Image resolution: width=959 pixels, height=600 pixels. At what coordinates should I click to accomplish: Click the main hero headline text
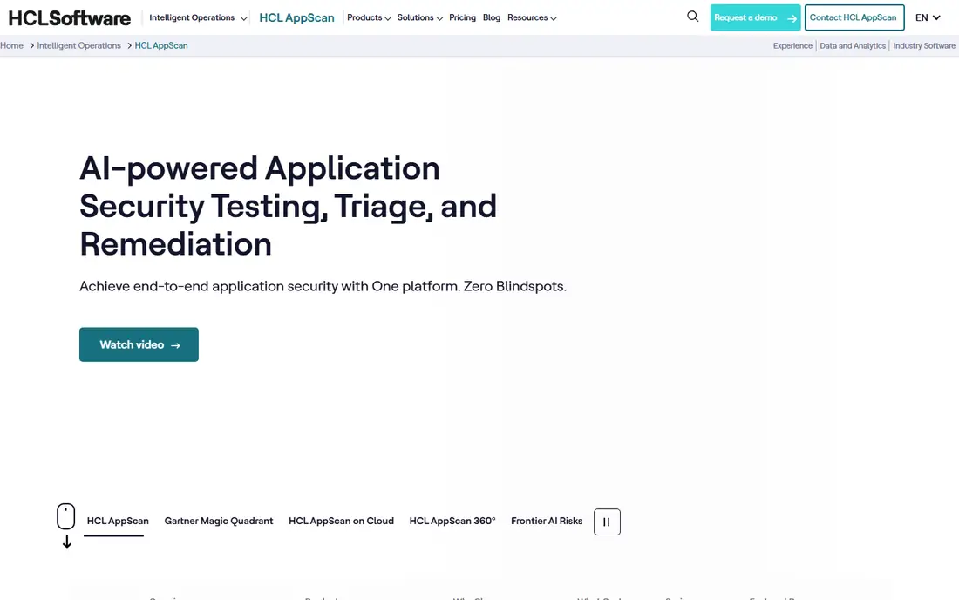coord(288,206)
